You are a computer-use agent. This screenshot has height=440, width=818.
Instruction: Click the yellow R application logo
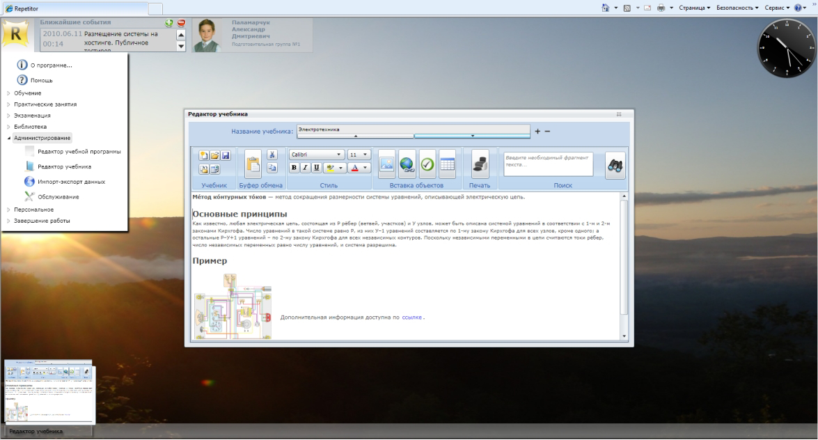point(15,33)
